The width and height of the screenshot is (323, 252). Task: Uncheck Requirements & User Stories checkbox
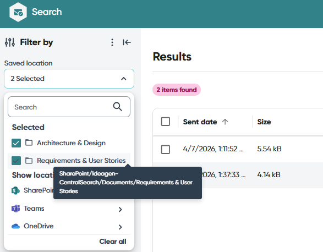click(x=17, y=161)
